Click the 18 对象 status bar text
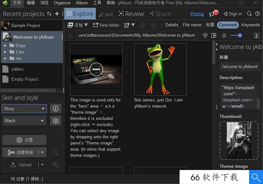This screenshot has width=263, height=184. [27, 179]
